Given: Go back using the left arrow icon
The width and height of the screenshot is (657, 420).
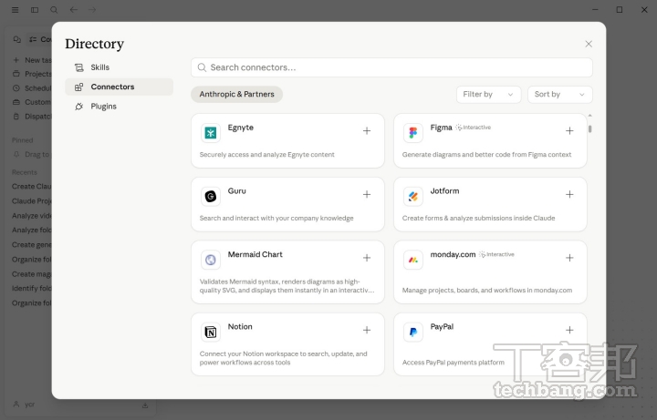Looking at the screenshot, I should 73,10.
